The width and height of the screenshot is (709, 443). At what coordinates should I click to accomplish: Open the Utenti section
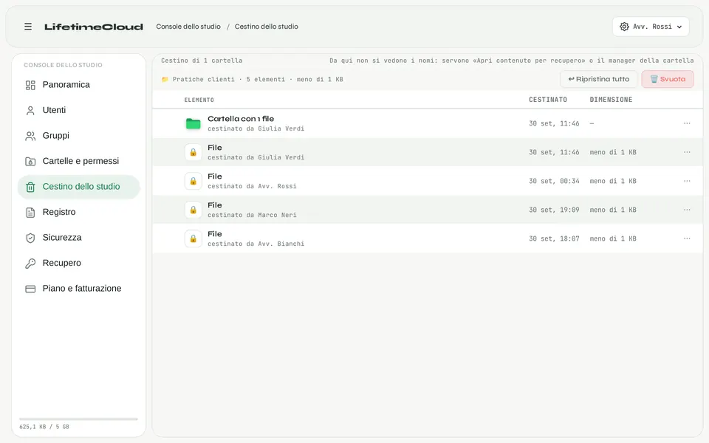click(79, 110)
